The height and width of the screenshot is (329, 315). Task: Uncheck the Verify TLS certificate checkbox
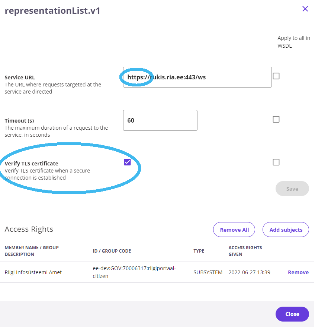(x=127, y=162)
